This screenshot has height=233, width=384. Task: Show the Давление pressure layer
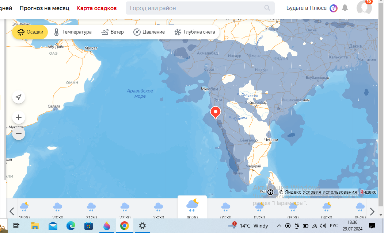click(x=149, y=32)
